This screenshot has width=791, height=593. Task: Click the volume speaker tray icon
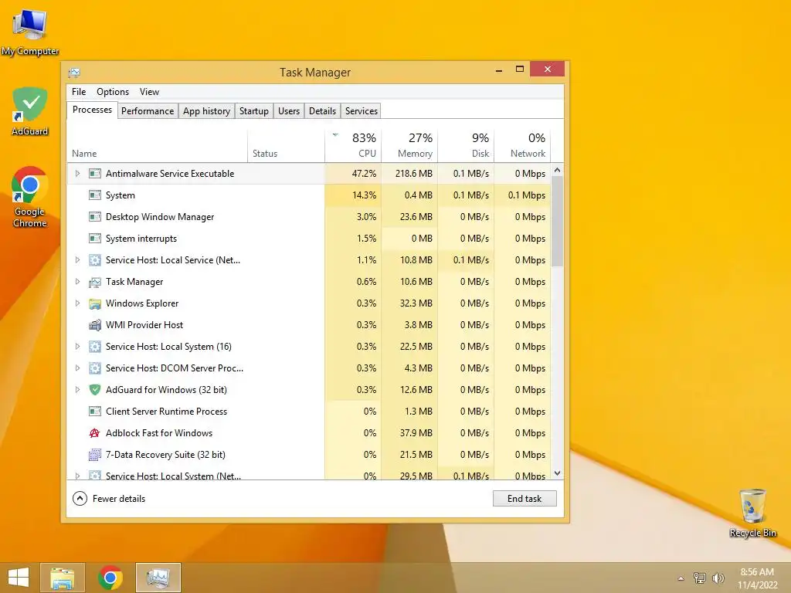[718, 578]
